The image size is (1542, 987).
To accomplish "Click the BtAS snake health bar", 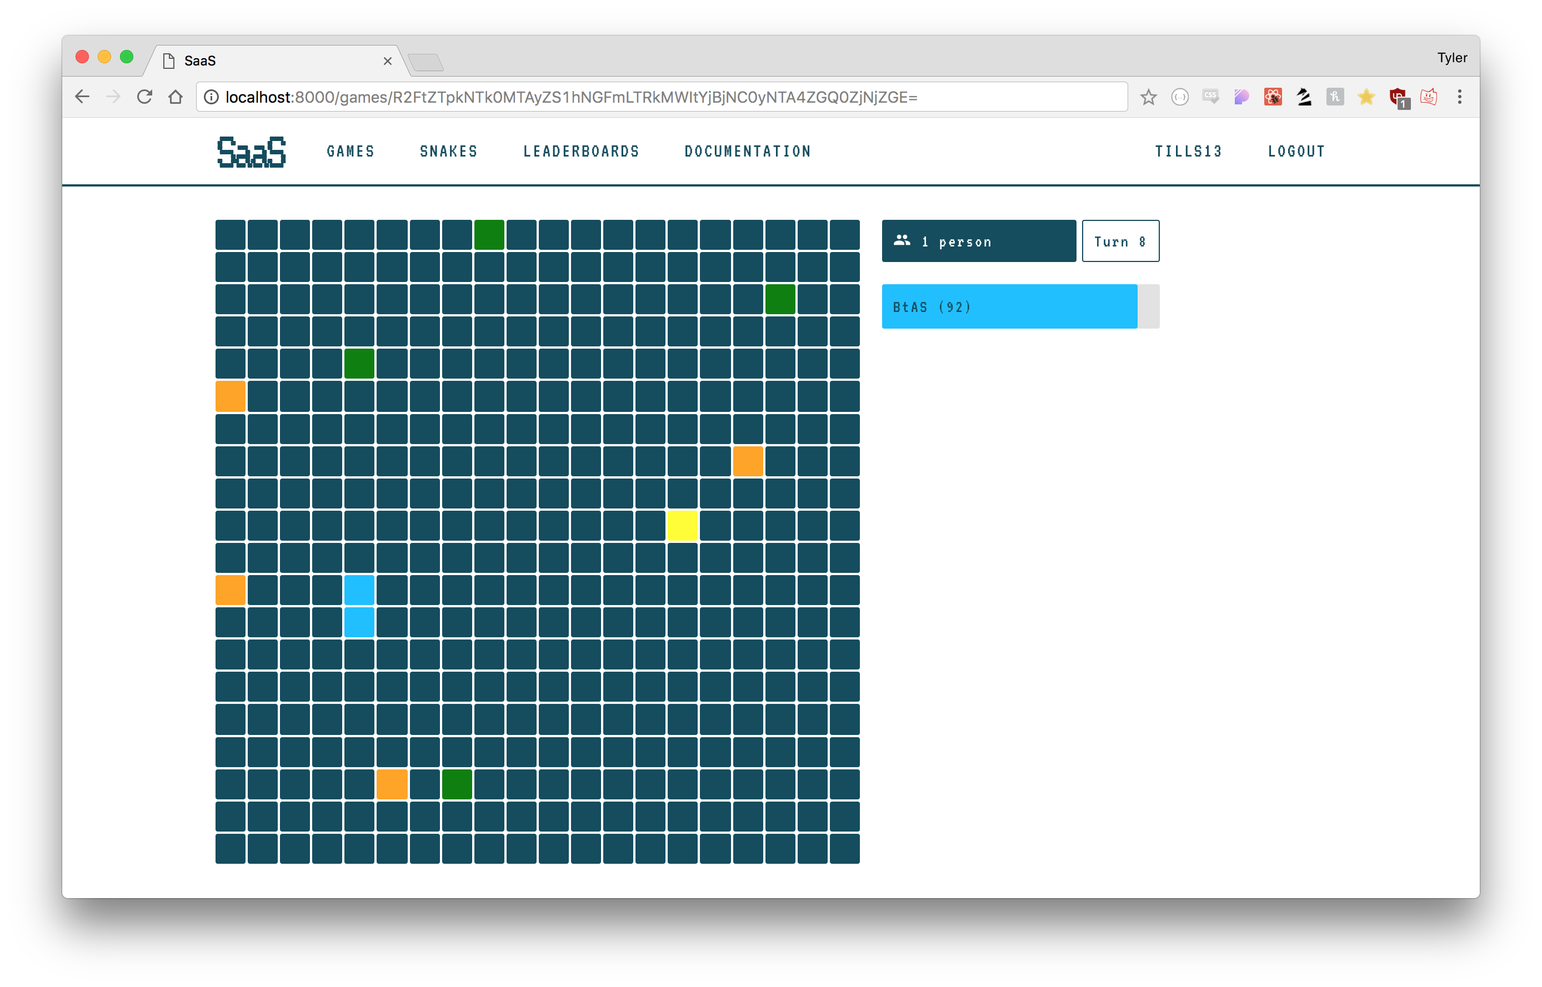I will 1009,306.
